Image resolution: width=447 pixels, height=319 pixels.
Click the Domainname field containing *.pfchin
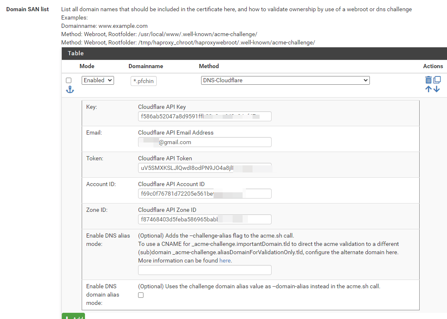pos(143,81)
